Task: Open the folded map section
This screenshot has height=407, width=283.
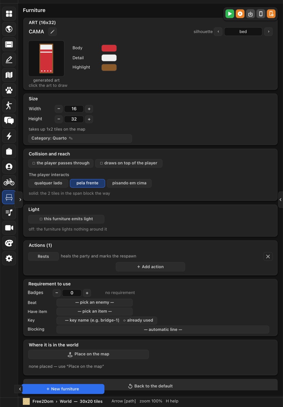Action: pyautogui.click(x=9, y=75)
